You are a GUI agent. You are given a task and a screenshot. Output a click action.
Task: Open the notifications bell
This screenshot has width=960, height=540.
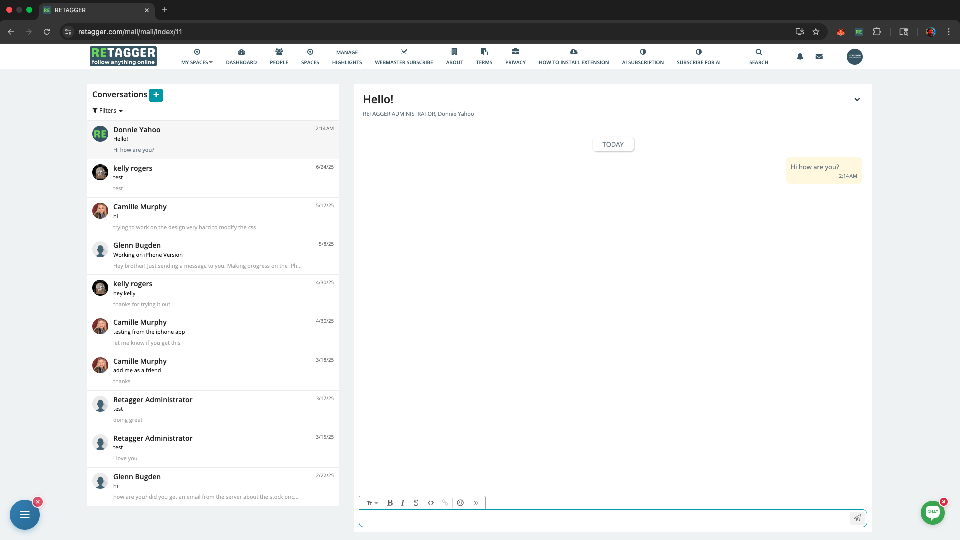(800, 57)
